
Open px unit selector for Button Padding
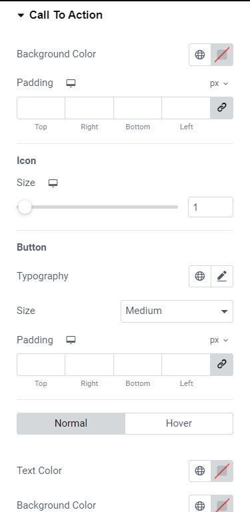tap(219, 340)
